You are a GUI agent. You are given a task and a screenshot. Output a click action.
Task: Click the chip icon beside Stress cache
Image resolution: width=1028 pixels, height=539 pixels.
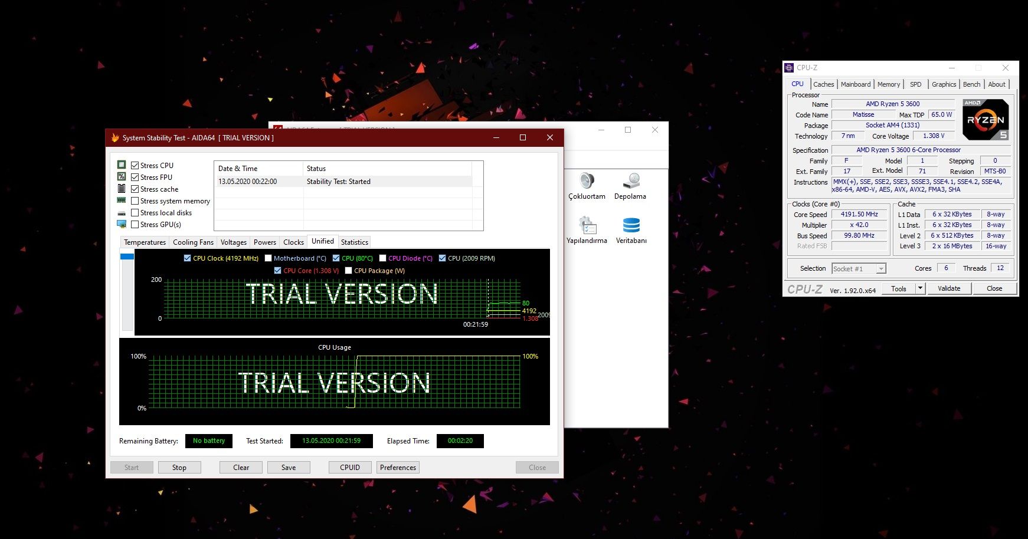click(122, 189)
